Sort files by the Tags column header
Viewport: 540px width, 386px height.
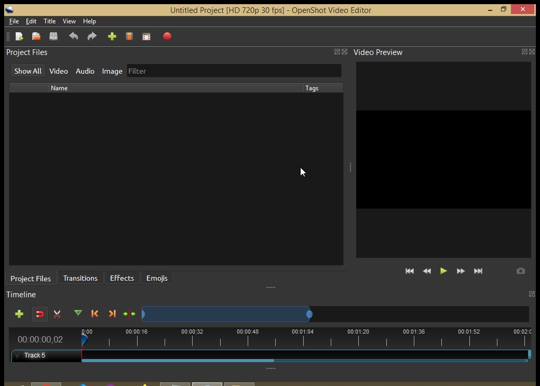[x=323, y=88]
